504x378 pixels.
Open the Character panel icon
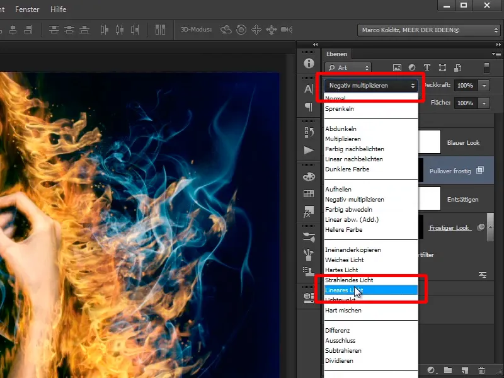pyautogui.click(x=308, y=89)
